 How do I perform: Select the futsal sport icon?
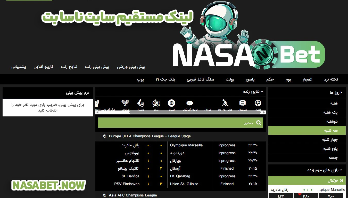coord(141,104)
